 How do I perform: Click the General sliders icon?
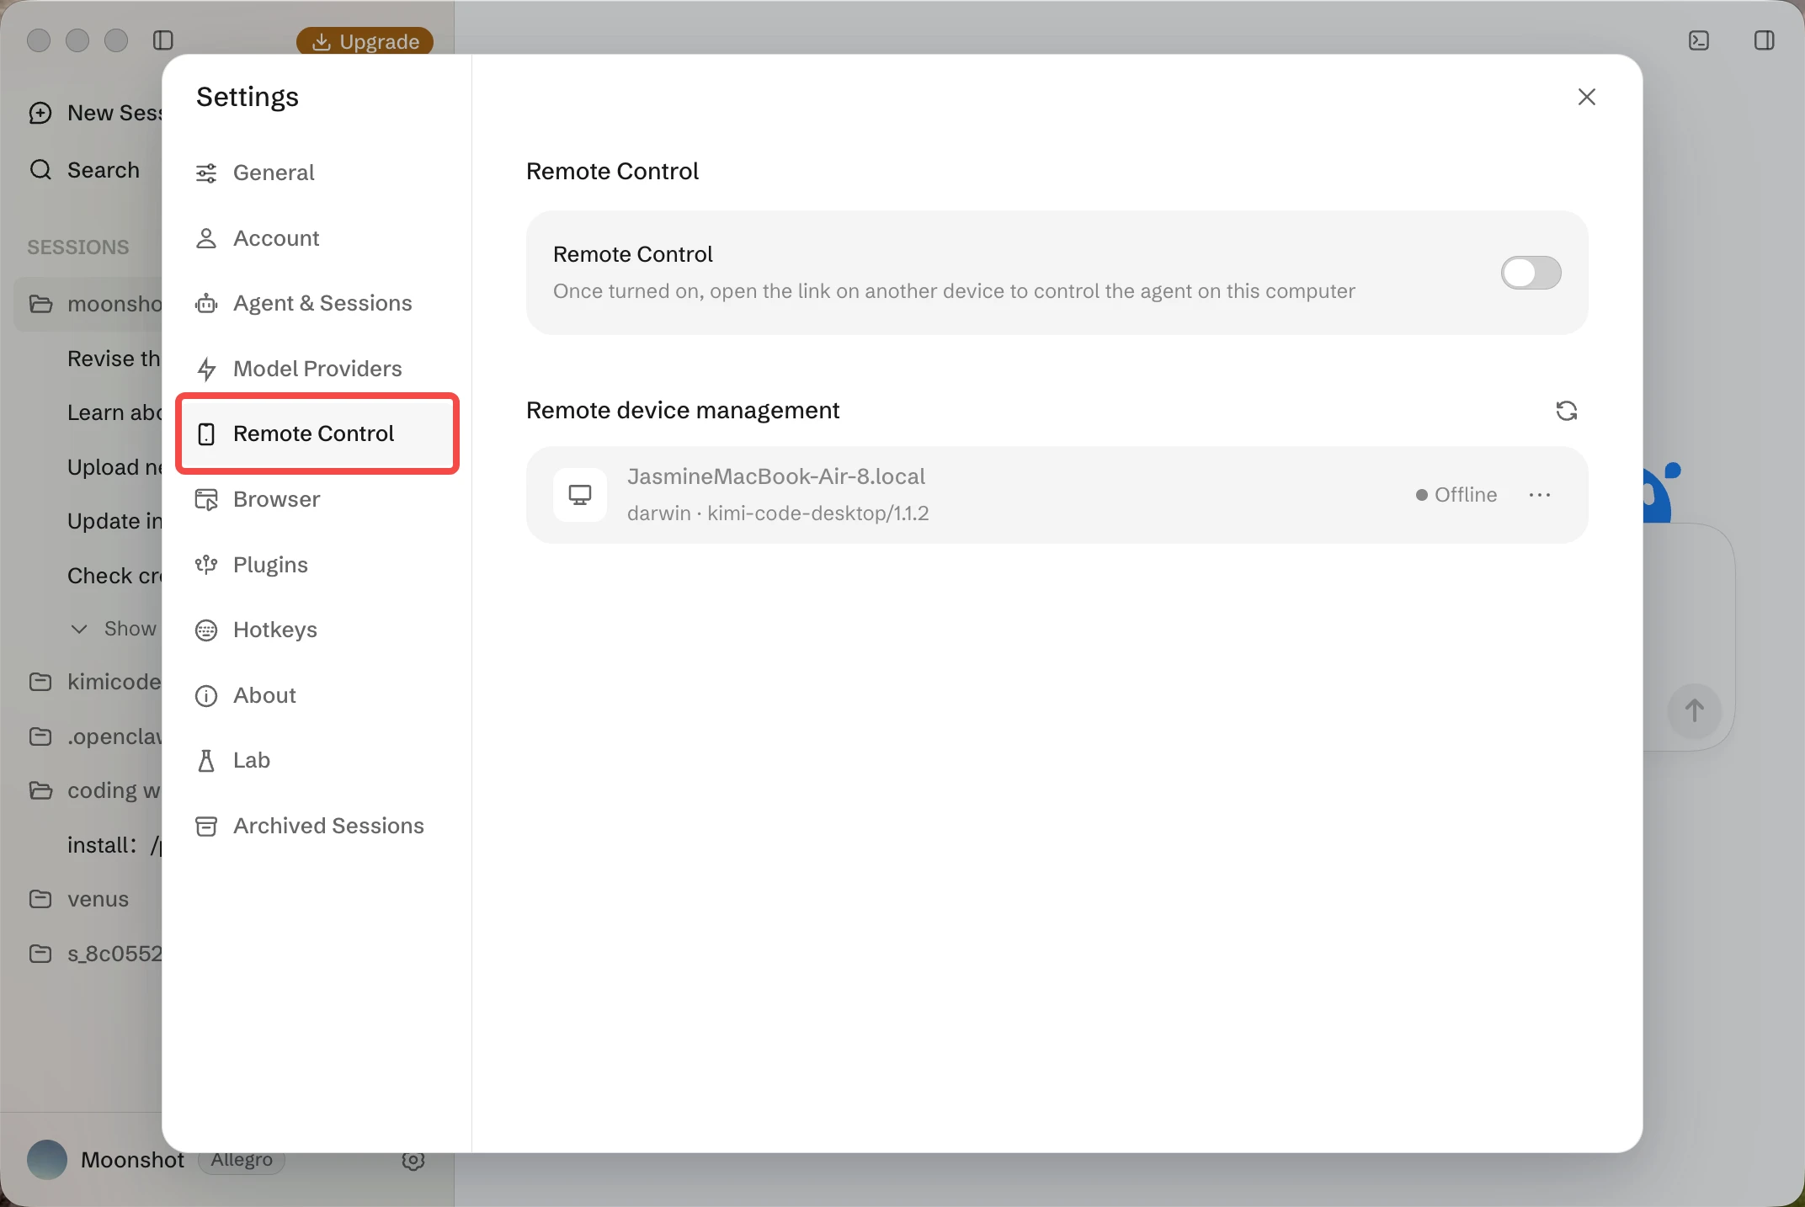[206, 173]
